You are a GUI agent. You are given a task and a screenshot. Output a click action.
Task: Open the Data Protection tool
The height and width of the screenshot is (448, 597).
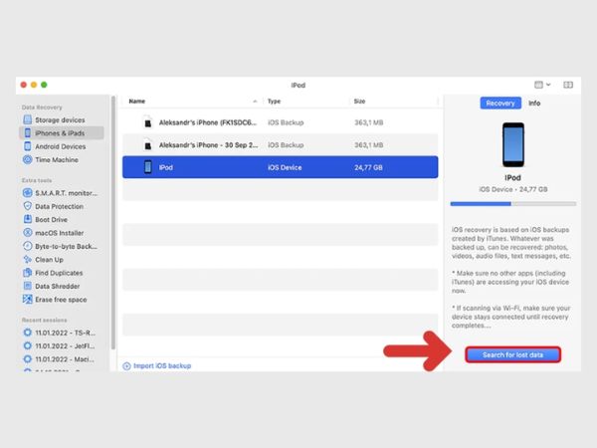pos(60,205)
